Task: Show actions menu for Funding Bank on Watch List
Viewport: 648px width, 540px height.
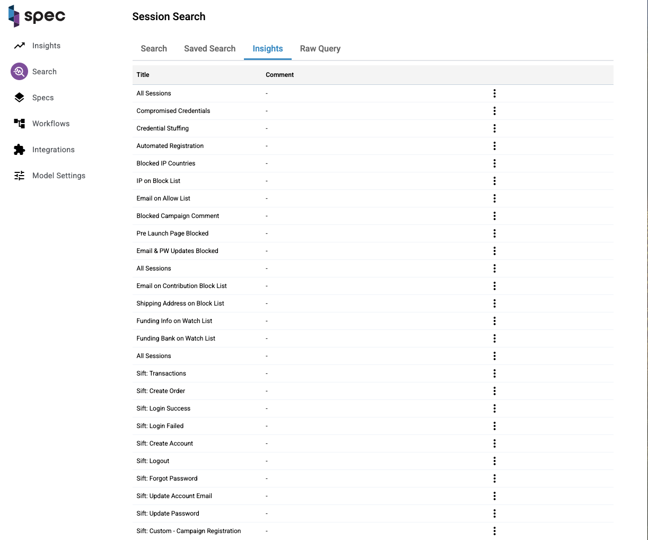Action: coord(494,338)
